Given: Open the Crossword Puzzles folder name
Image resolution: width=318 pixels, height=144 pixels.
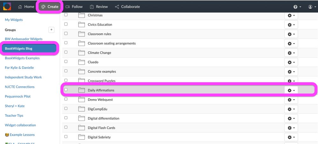Looking at the screenshot, I should (x=102, y=81).
